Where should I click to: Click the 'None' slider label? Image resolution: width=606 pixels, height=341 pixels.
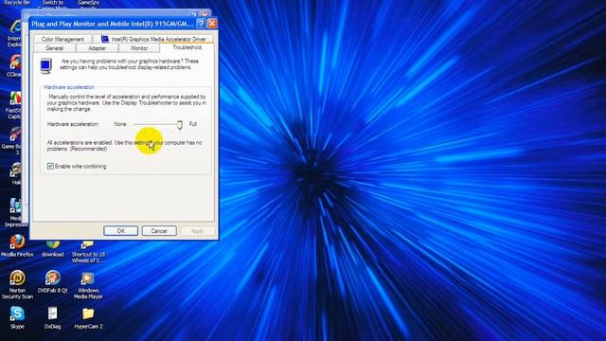(x=120, y=124)
